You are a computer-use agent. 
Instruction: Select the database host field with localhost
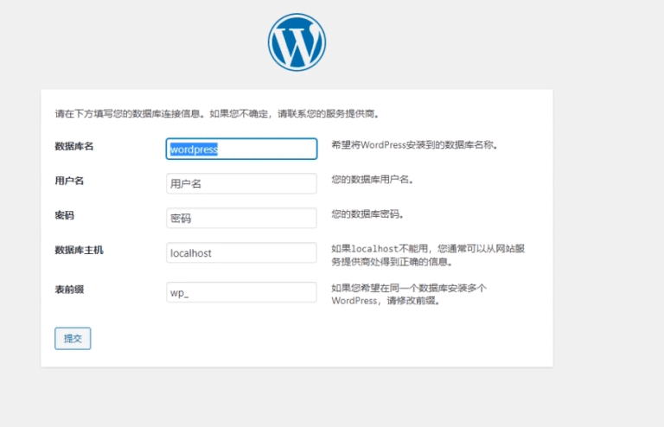[241, 252]
